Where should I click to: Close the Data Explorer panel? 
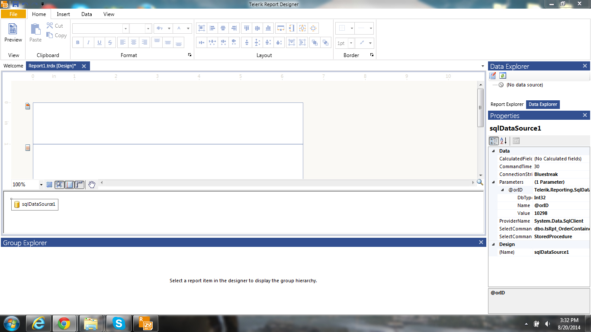tap(585, 66)
